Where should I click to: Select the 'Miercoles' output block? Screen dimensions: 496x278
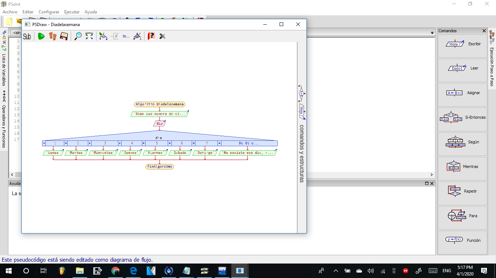click(x=103, y=153)
